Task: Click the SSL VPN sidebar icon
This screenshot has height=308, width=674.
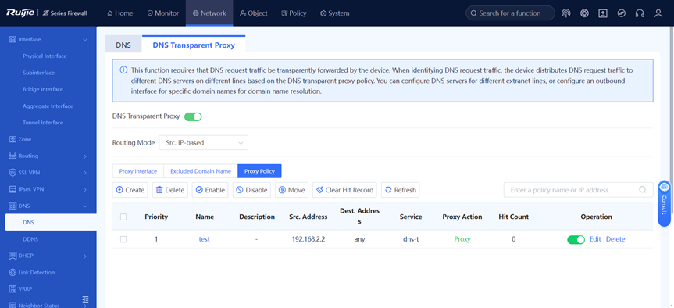Action: tap(12, 173)
